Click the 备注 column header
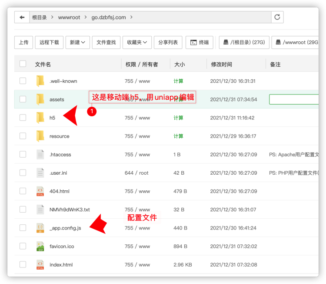 (275, 64)
